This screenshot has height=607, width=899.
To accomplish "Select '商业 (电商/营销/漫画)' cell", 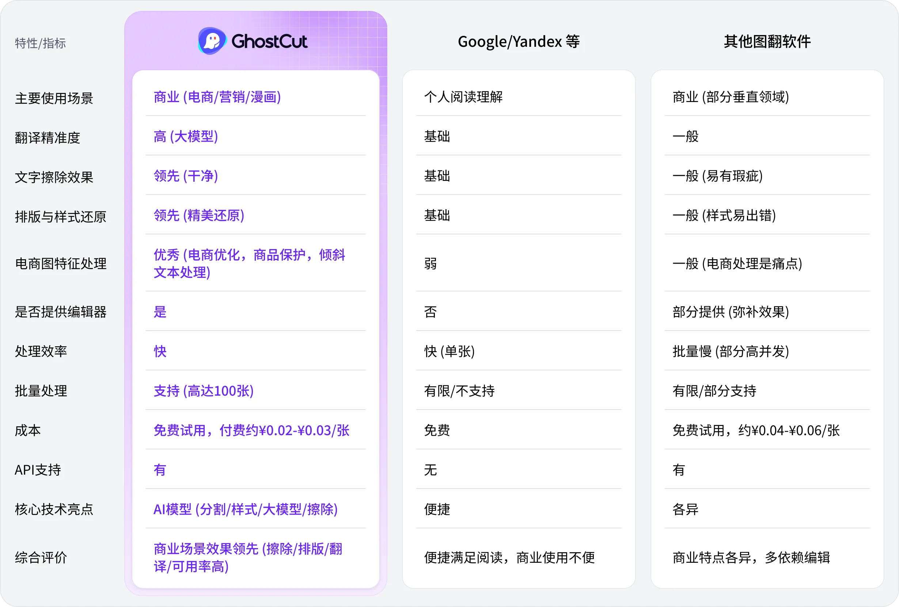I will [217, 97].
